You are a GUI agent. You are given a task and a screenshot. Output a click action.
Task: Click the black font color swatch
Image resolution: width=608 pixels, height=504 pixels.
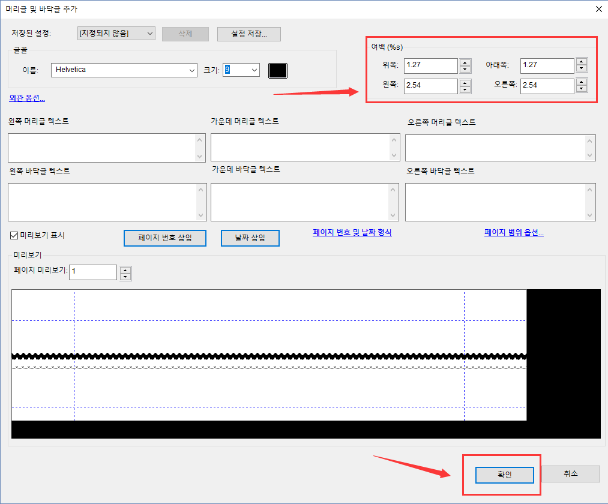coord(277,70)
